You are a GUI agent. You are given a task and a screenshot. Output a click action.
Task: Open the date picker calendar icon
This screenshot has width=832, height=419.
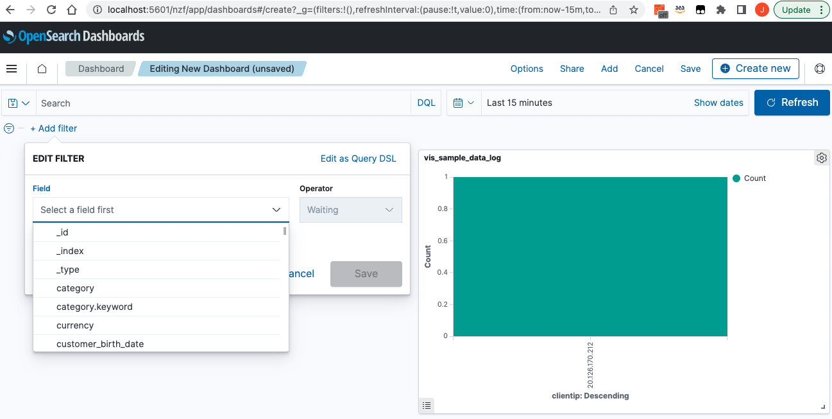(x=459, y=103)
